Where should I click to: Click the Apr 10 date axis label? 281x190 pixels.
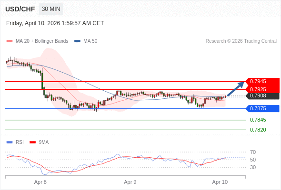(x=220, y=182)
